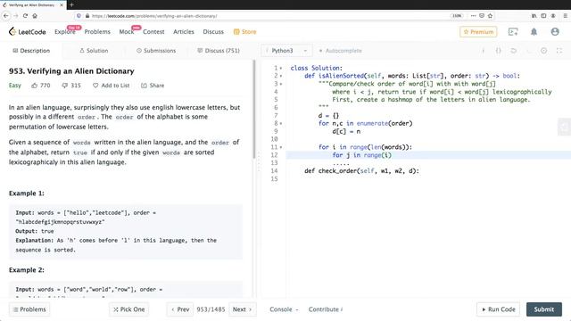Switch to the Description tab

(x=31, y=51)
